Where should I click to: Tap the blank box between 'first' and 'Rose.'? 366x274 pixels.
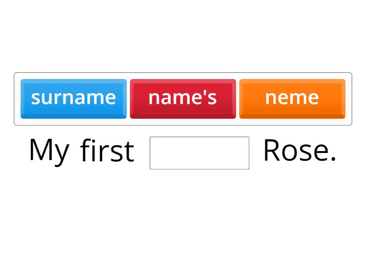(x=199, y=153)
